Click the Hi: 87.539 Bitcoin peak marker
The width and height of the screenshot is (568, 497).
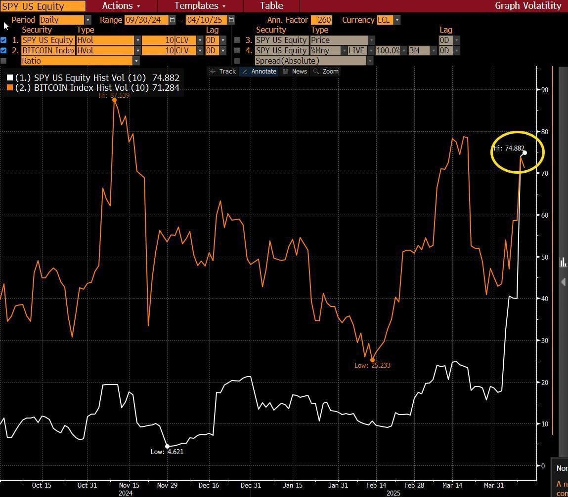[x=115, y=100]
